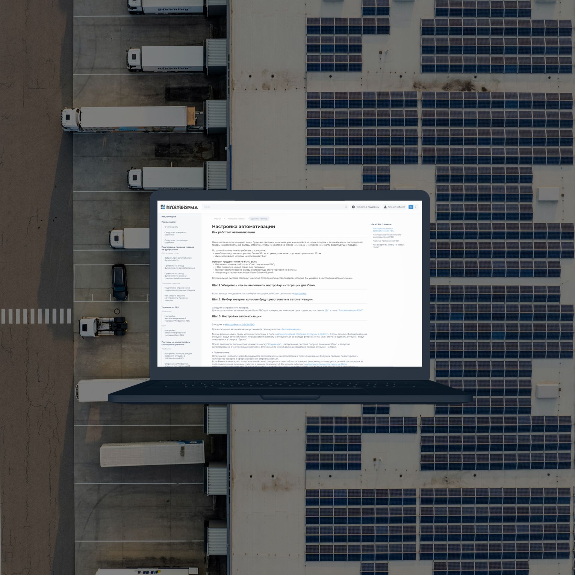This screenshot has height=575, width=575.
Task: Open Написать в поддержку button
Action: (x=367, y=207)
